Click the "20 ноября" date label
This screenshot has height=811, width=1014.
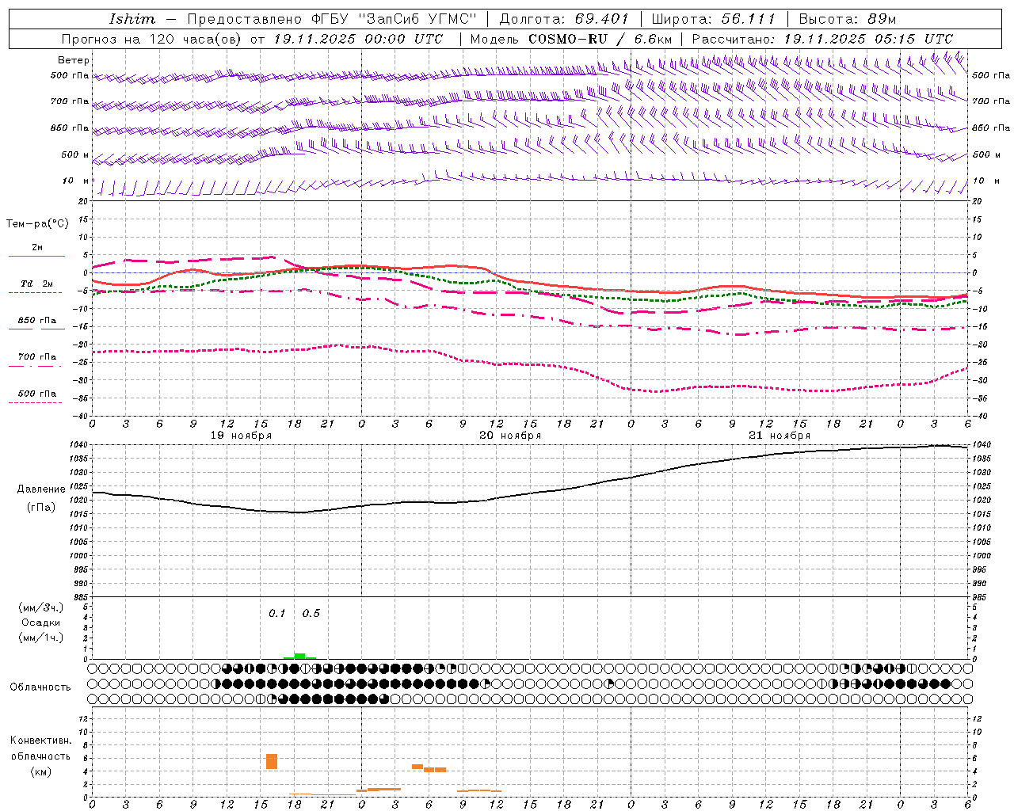510,436
